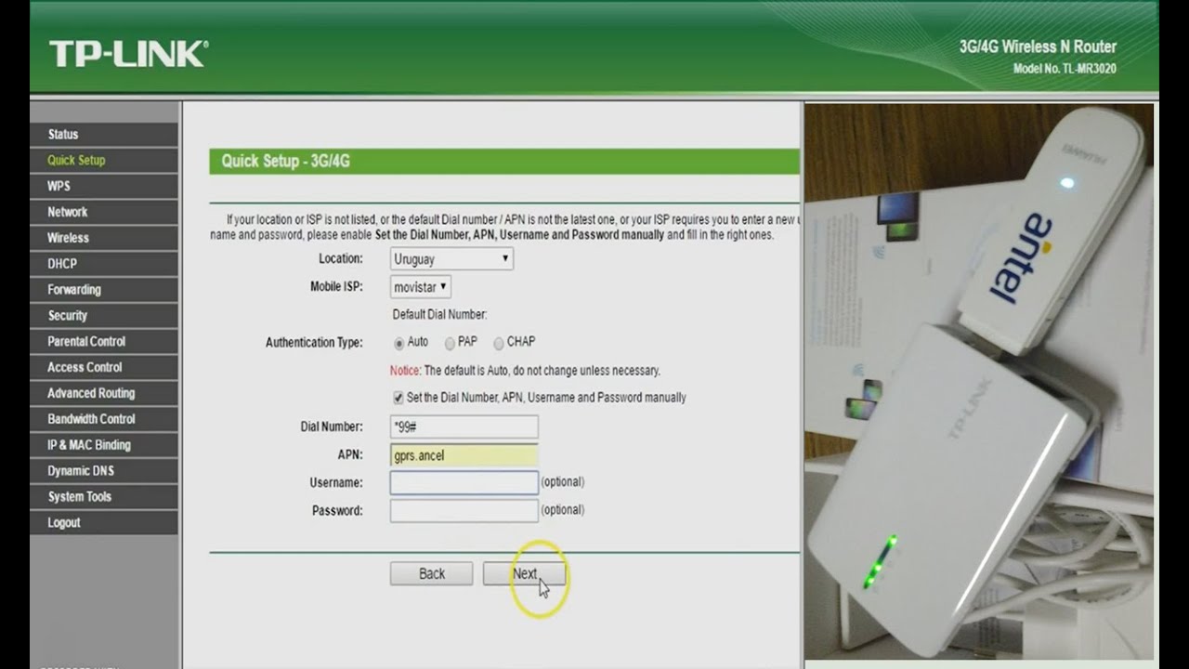This screenshot has width=1189, height=669.
Task: Open System Tools menu
Action: 103,497
